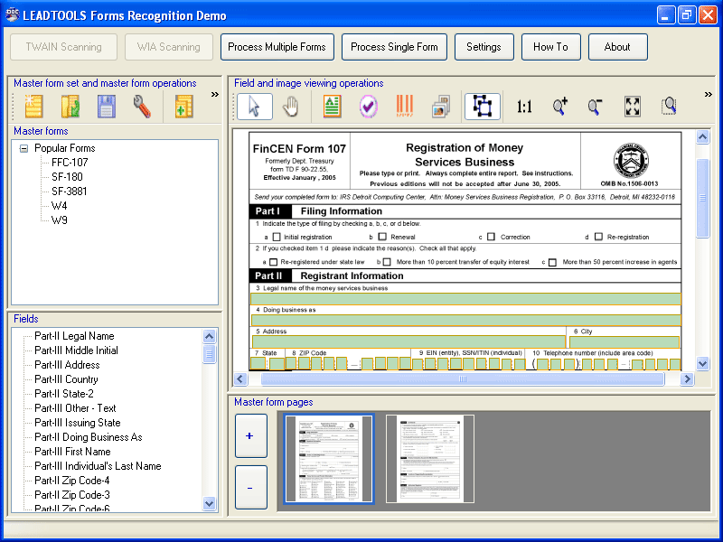Click the form viewer horizontal scrollbar thumb
Viewport: 723px width, 542px height.
[463, 378]
